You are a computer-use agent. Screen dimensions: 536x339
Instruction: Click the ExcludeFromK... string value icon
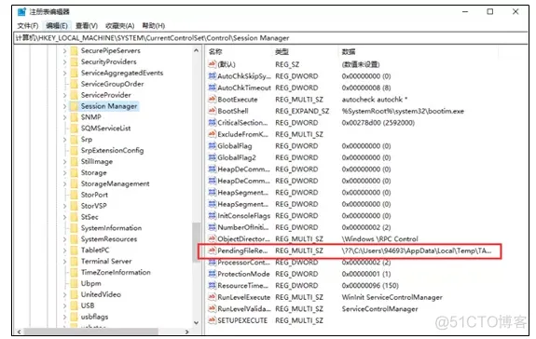[x=213, y=134]
